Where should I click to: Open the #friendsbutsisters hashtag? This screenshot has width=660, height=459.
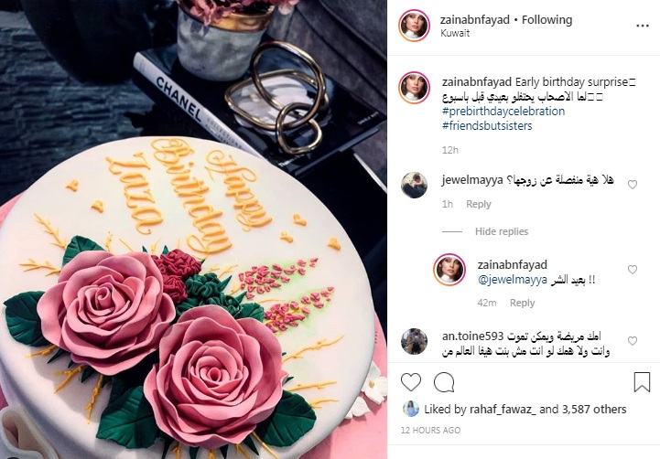click(487, 125)
